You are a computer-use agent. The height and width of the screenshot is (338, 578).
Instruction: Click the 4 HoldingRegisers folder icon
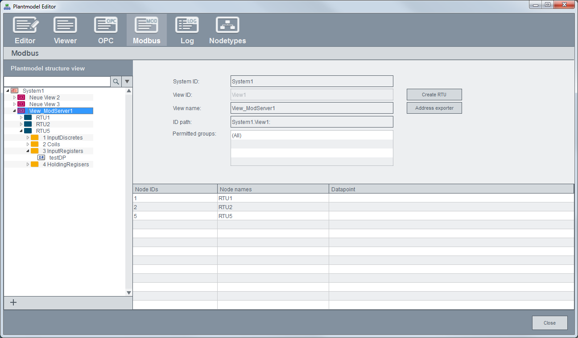tap(34, 164)
